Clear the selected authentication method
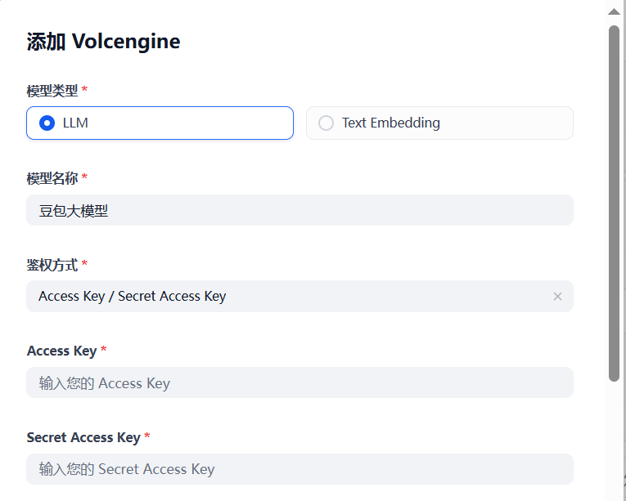 point(557,297)
